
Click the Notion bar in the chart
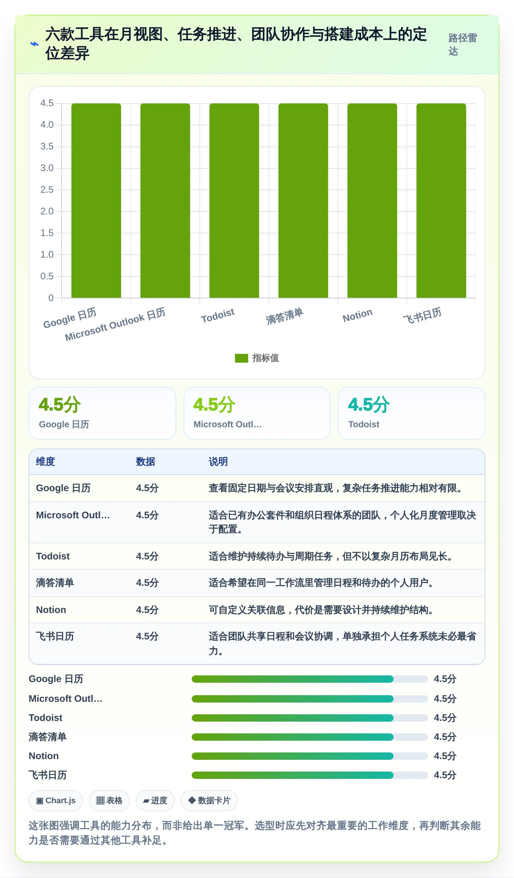(x=372, y=200)
